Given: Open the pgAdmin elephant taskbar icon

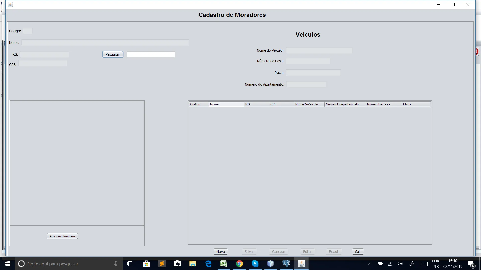Looking at the screenshot, I should pos(286,264).
